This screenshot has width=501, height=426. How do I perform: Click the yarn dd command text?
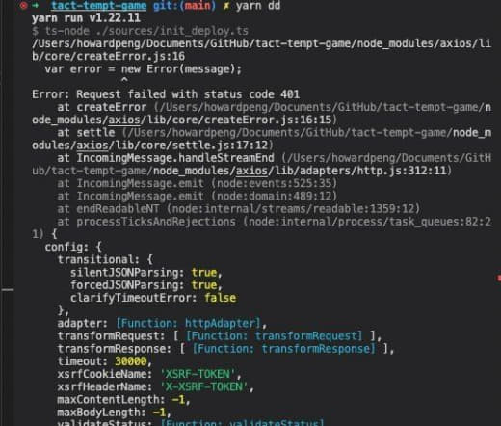point(258,6)
